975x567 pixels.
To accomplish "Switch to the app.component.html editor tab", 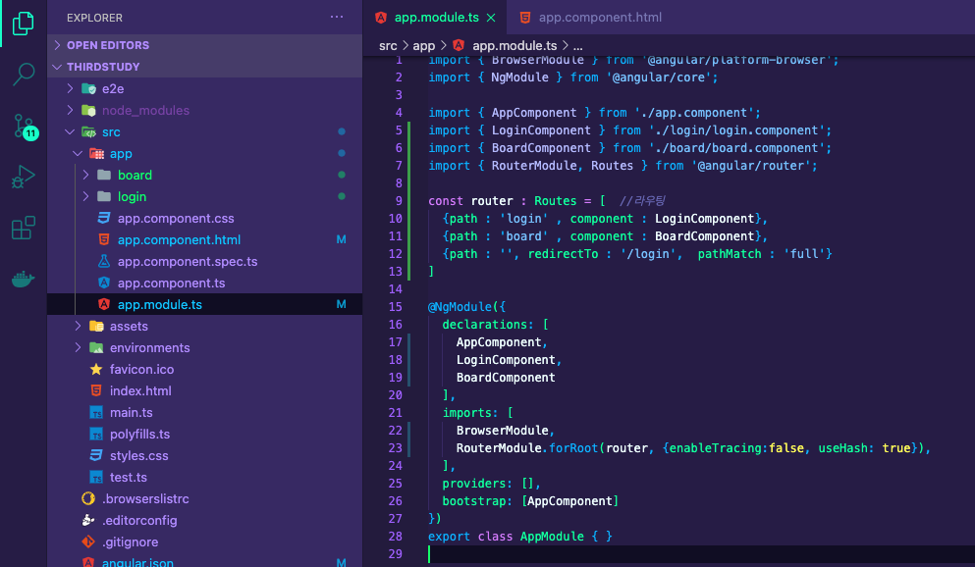I will 591,18.
